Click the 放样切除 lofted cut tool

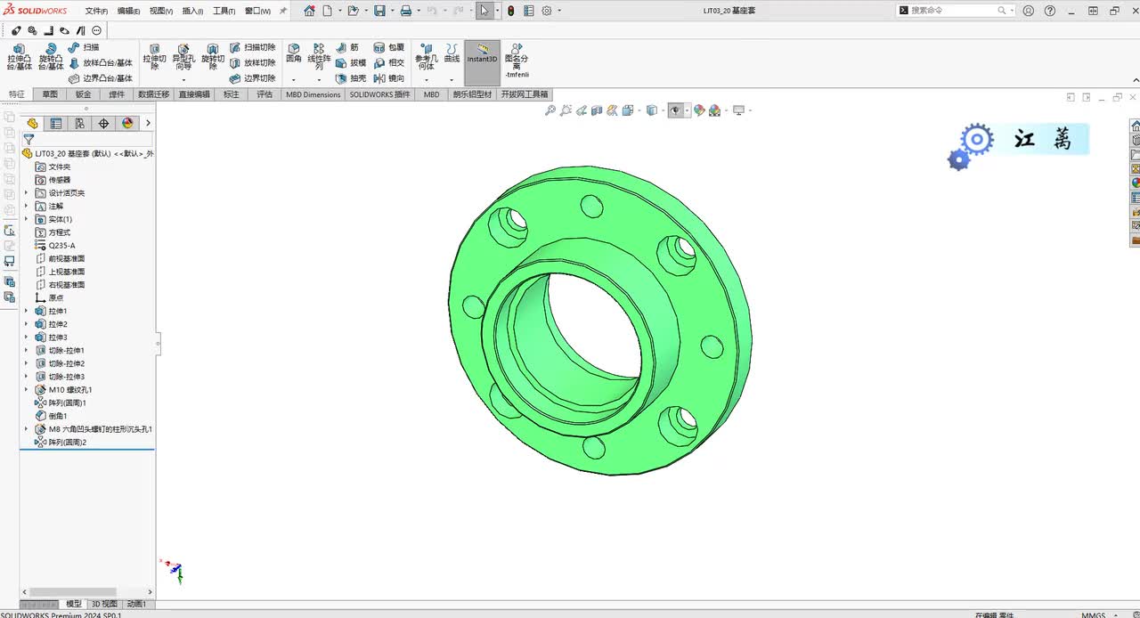[252, 63]
